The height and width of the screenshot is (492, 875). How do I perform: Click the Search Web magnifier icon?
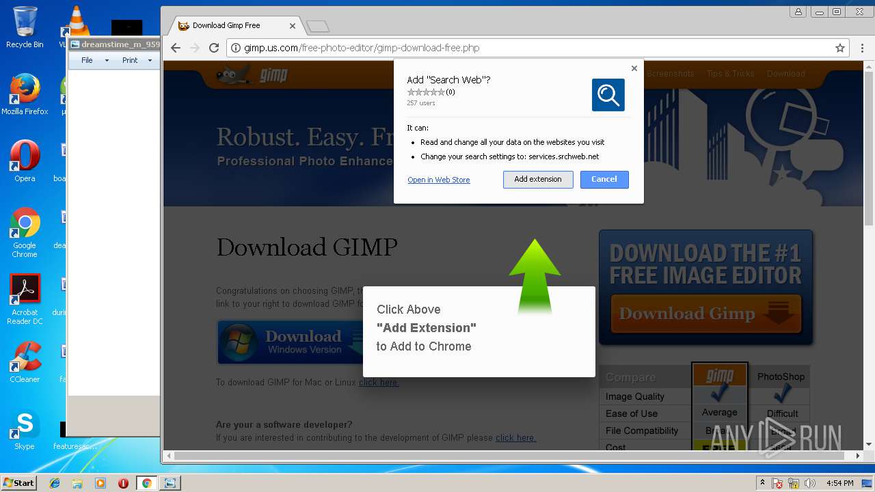click(608, 95)
